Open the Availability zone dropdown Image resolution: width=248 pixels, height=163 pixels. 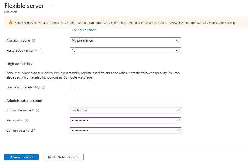[177, 40]
